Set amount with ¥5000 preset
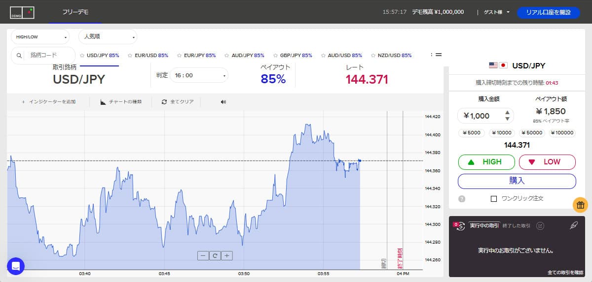Viewport: 592px width, 282px height. coord(472,133)
